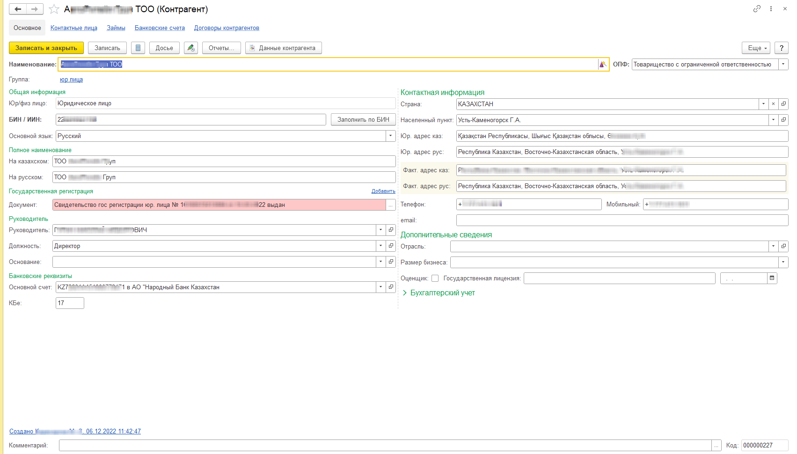Image resolution: width=797 pixels, height=454 pixels.
Task: Click the БИН / ИИН input field
Action: pyautogui.click(x=190, y=119)
